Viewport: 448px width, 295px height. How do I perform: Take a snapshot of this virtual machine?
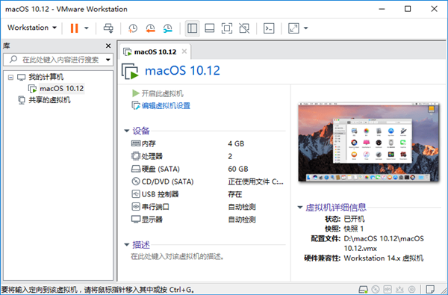tap(133, 28)
